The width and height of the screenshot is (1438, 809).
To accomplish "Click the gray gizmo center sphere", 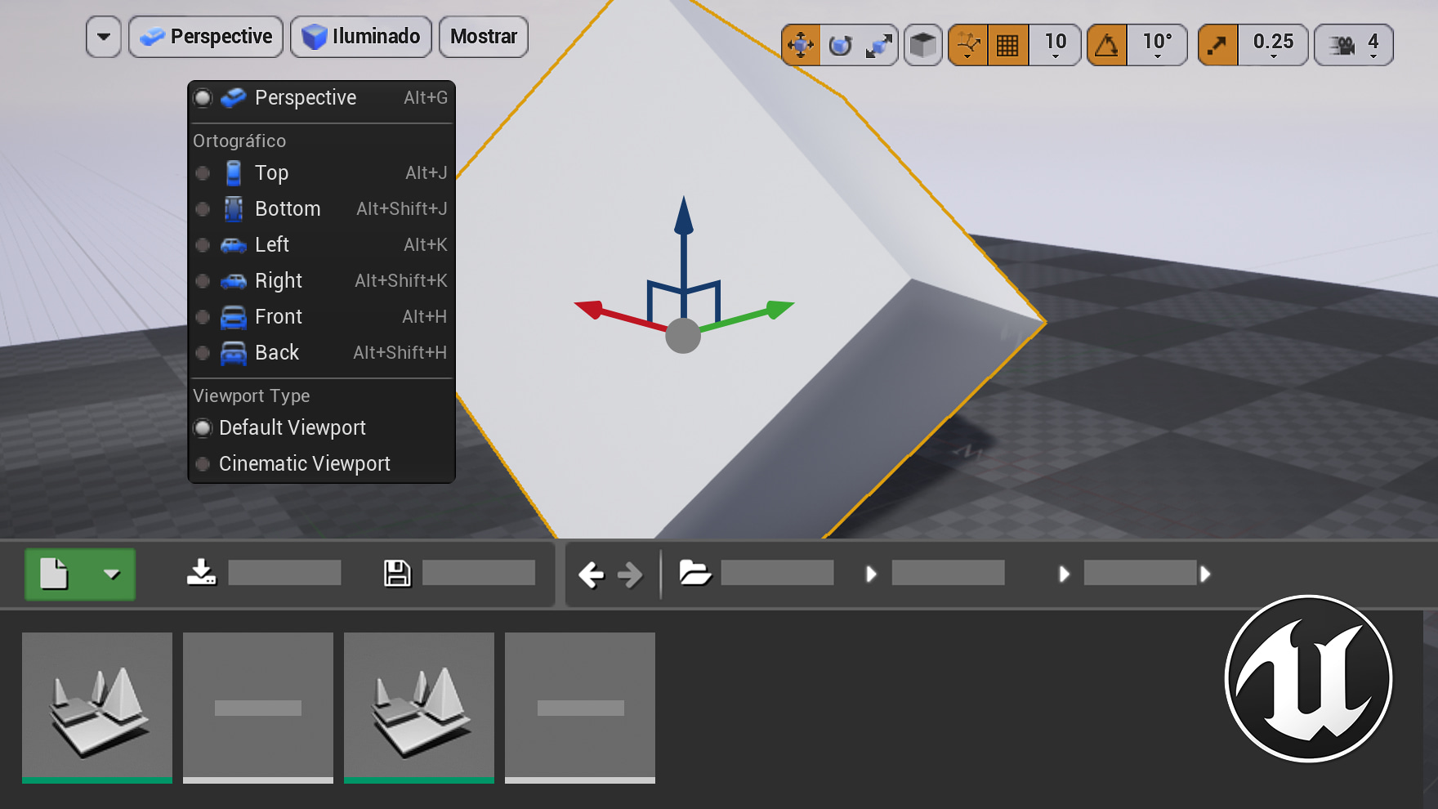I will pos(683,336).
